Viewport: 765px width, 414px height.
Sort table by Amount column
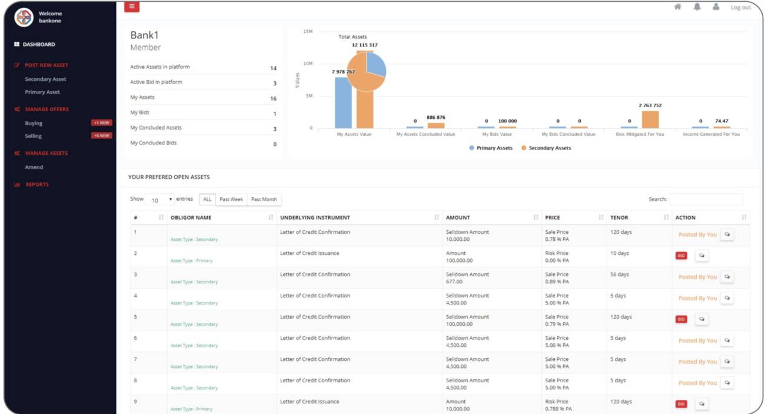pyautogui.click(x=492, y=217)
